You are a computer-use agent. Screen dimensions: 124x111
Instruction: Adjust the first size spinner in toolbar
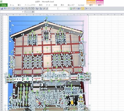tap(58, 9)
